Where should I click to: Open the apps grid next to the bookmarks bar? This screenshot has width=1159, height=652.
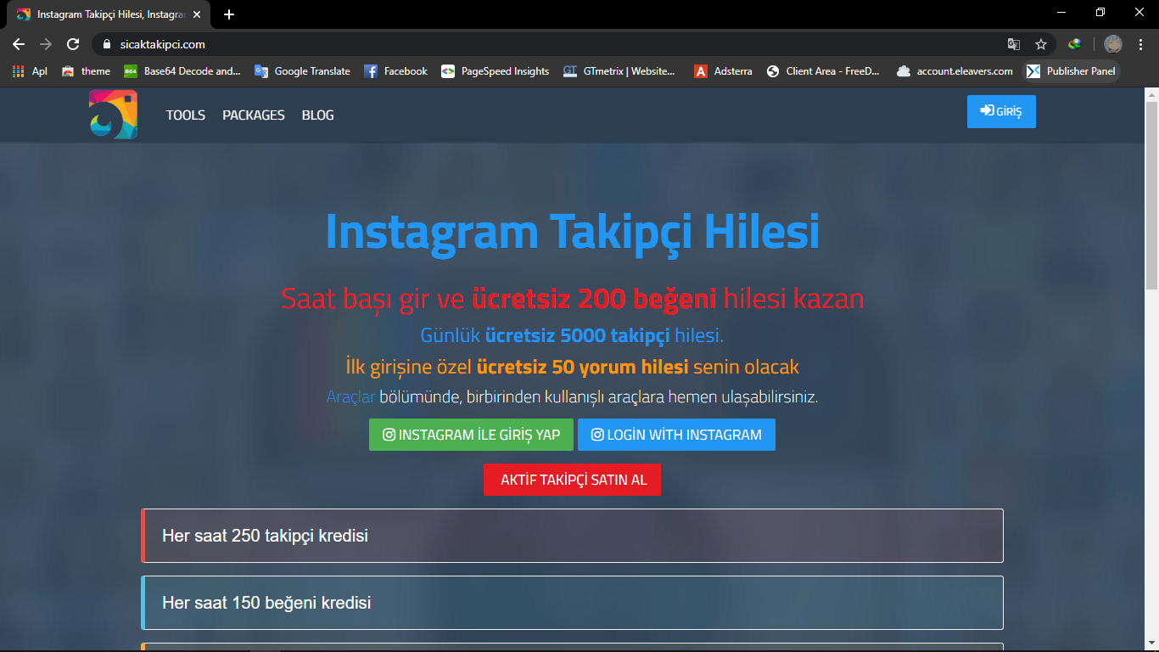pyautogui.click(x=17, y=71)
